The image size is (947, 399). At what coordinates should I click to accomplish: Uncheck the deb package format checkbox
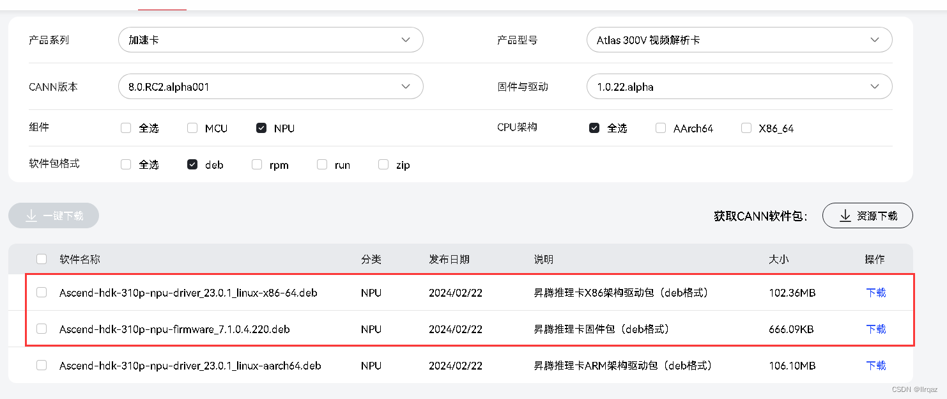click(192, 164)
